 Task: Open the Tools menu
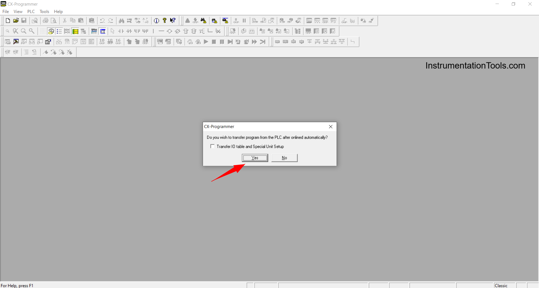(x=44, y=11)
